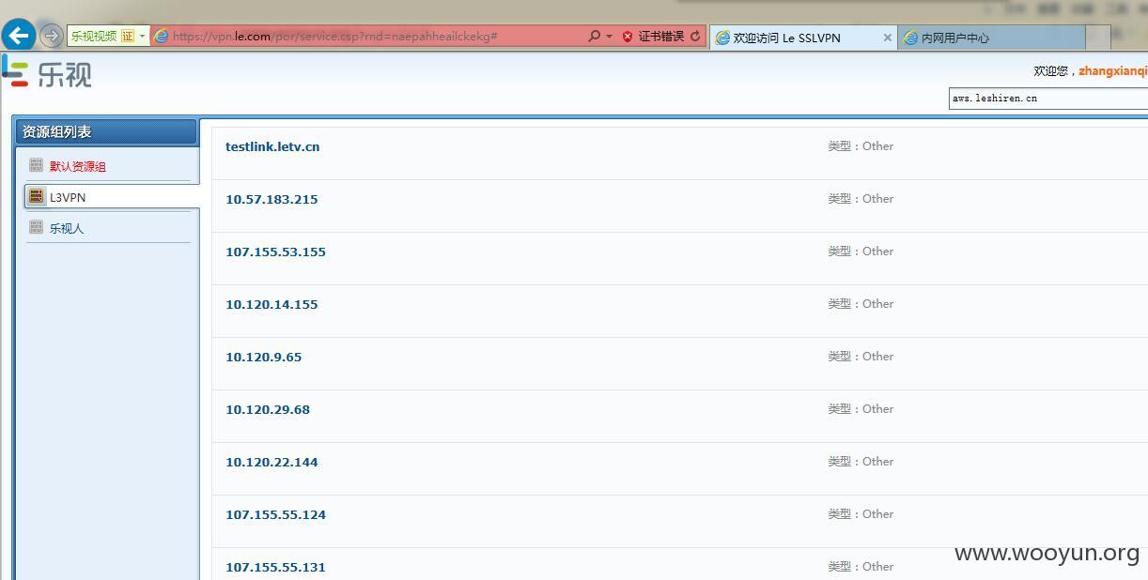The image size is (1148, 580).
Task: Open 10.120.29.68 resource
Action: pyautogui.click(x=268, y=409)
